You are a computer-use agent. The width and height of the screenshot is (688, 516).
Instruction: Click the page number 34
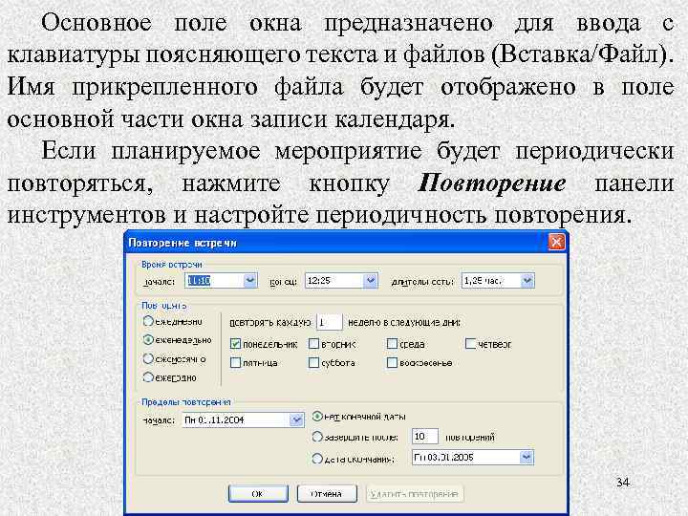[623, 483]
